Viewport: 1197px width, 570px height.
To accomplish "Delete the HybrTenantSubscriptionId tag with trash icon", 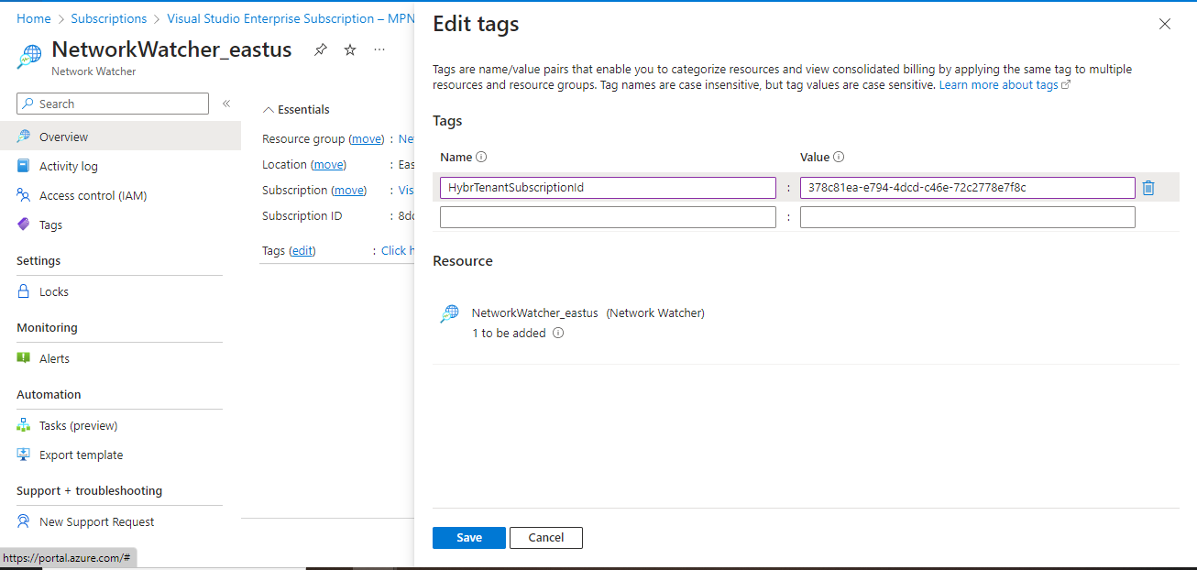I will [x=1148, y=188].
